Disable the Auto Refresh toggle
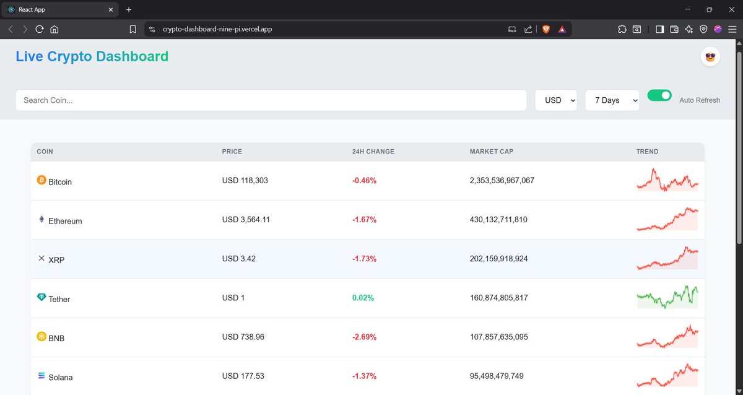 [x=659, y=95]
